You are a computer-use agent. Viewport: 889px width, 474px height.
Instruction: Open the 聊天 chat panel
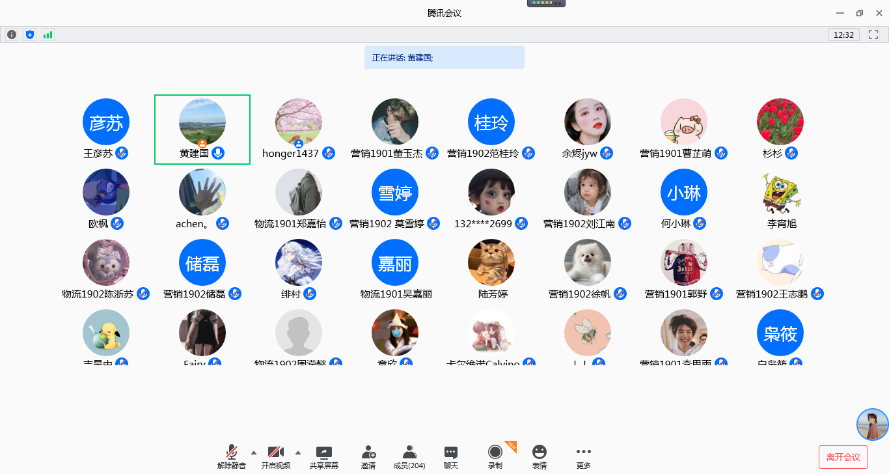click(451, 456)
